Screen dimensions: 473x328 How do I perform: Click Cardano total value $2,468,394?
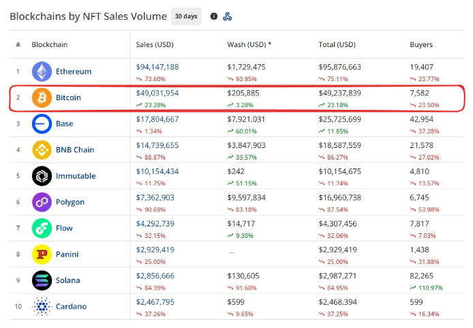point(338,302)
